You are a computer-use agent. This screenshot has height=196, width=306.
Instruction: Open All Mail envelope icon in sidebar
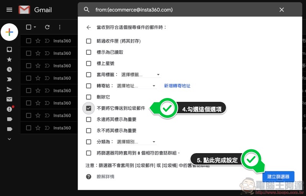9,99
